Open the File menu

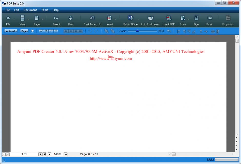pyautogui.click(x=7, y=10)
